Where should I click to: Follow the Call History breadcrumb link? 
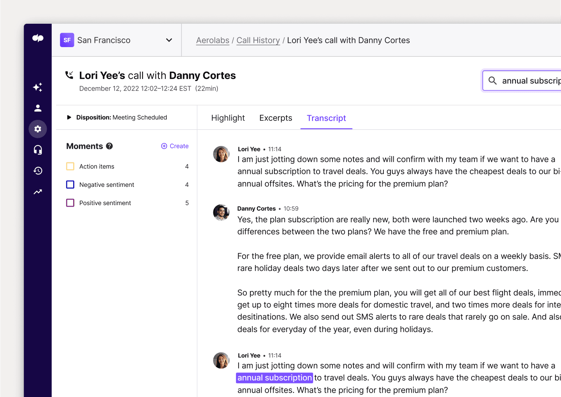coord(258,40)
